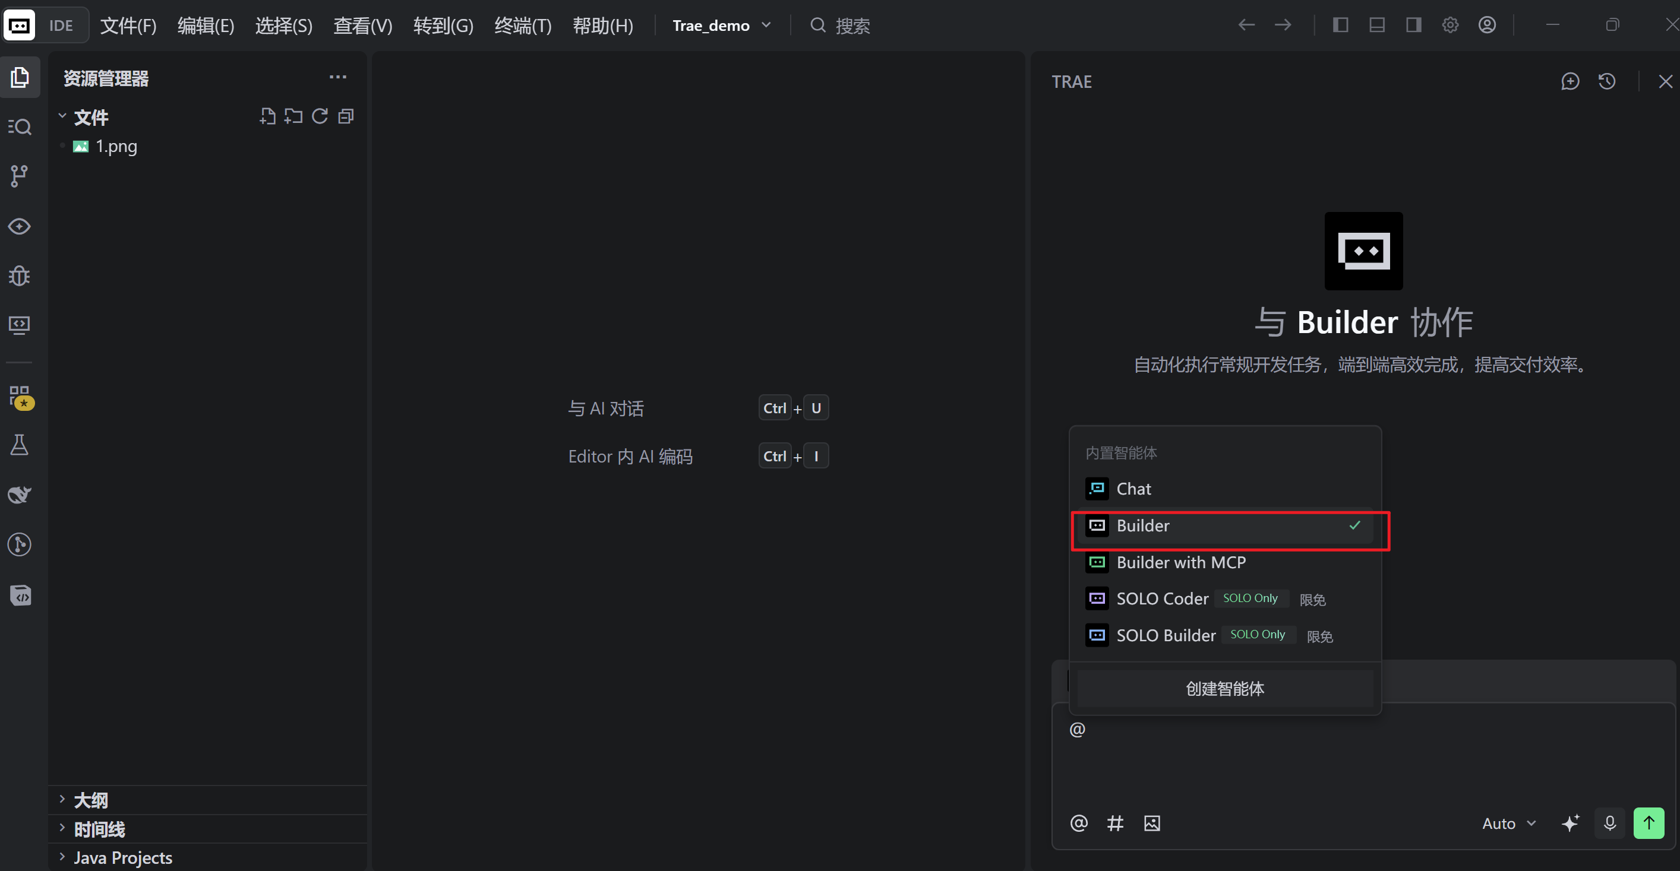Open the 终端(T) menu

tap(522, 26)
